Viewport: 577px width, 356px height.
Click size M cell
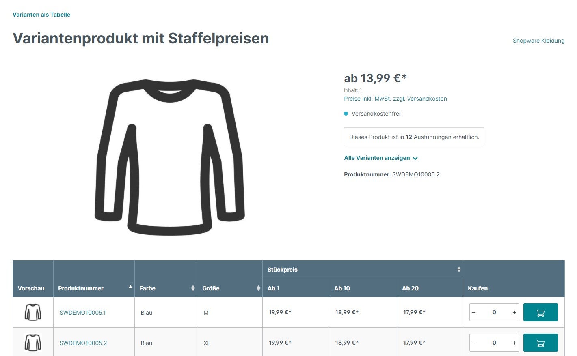coord(230,312)
